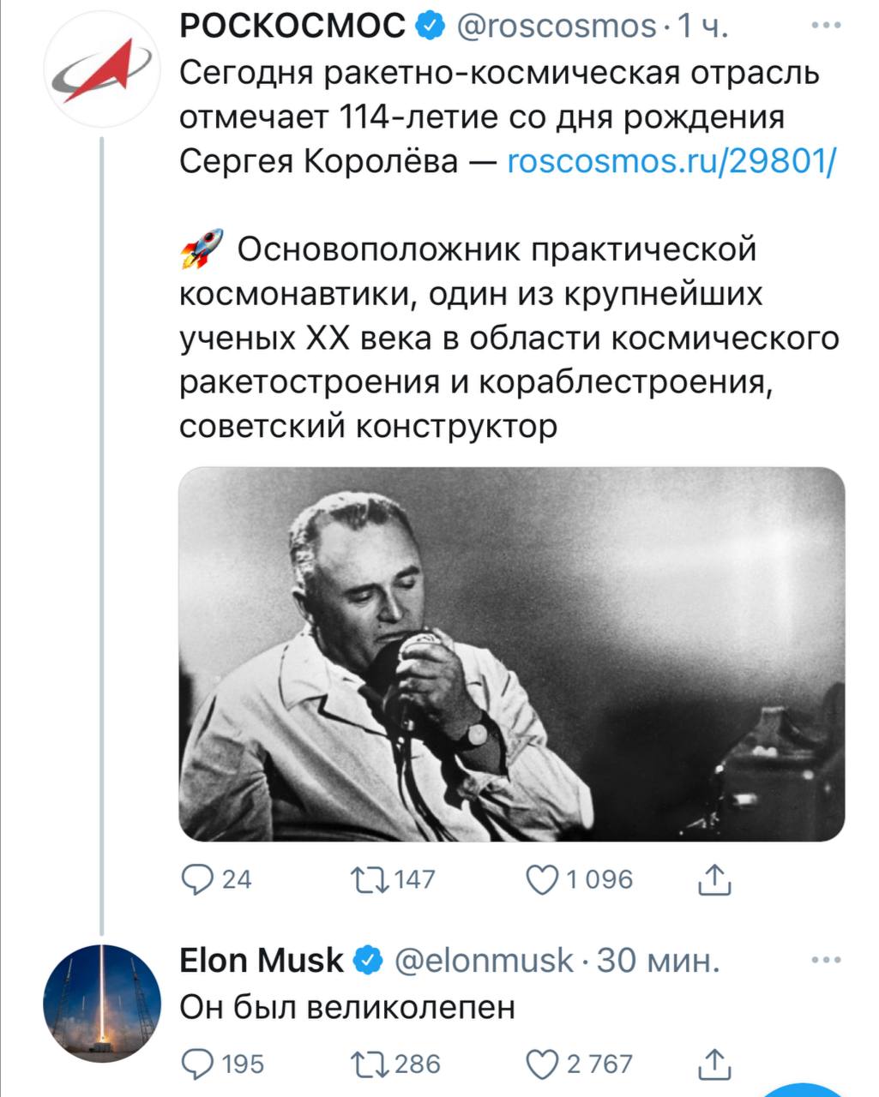The width and height of the screenshot is (879, 1097).
Task: Open Elon Musk's reply text "Он был великолепен"
Action: pyautogui.click(x=347, y=1006)
